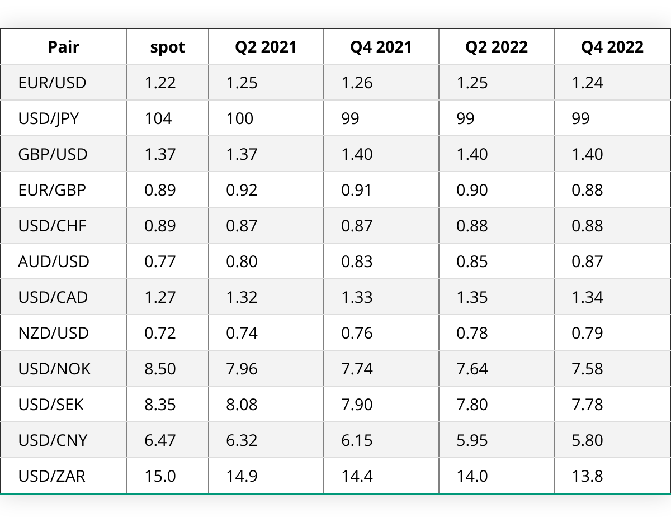Select the Q4 2021 column header

point(381,46)
